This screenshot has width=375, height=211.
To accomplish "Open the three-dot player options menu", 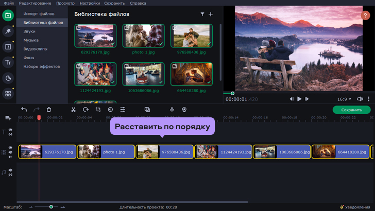I will pos(368,99).
